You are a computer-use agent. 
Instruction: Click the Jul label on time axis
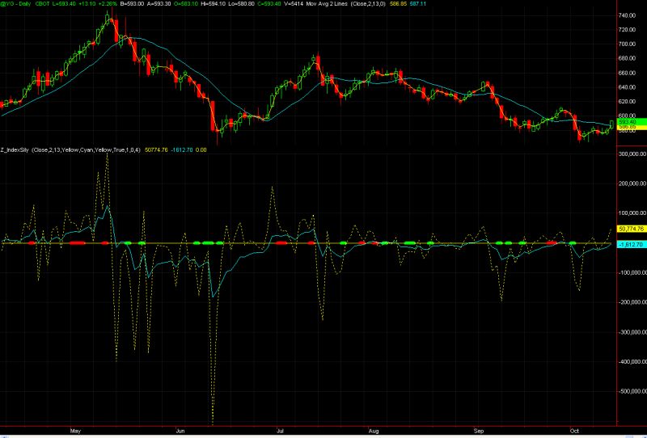(x=280, y=431)
